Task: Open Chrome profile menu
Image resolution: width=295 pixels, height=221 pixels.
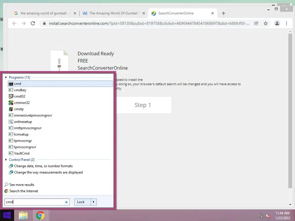Action: pos(277,23)
